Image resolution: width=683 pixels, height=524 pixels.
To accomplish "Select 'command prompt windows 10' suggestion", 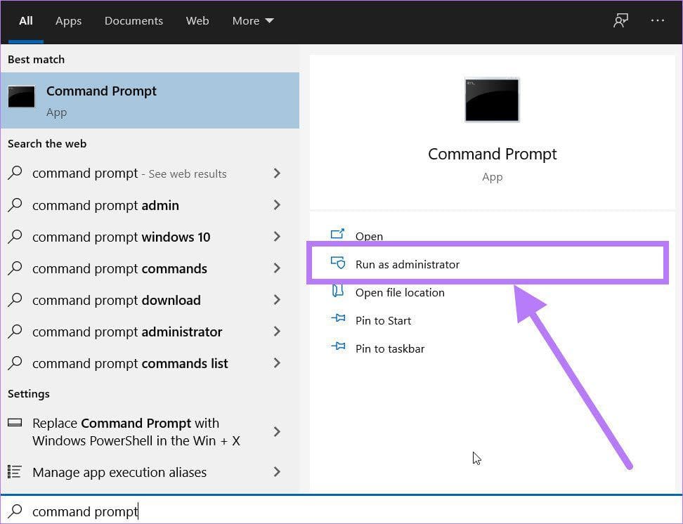I will [150, 237].
